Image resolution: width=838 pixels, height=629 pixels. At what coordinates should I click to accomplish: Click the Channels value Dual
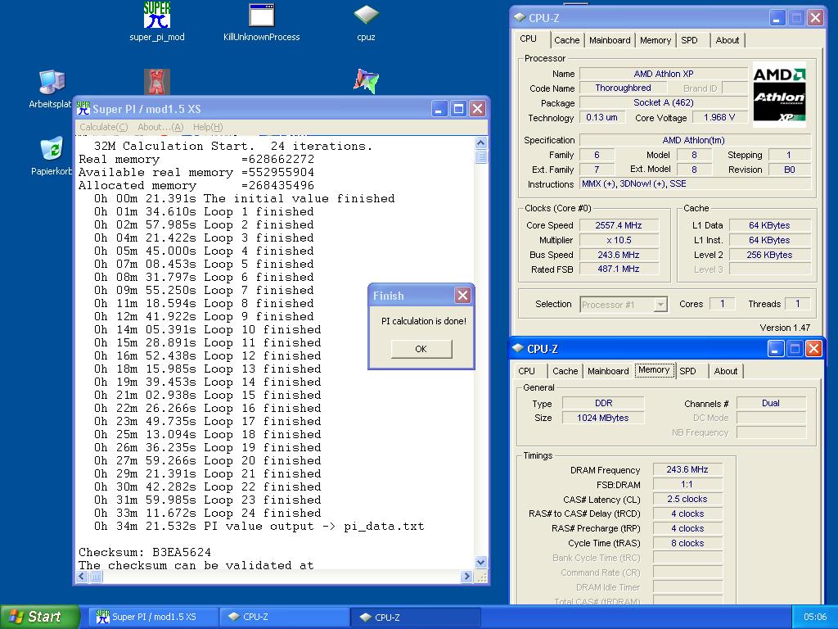[771, 403]
